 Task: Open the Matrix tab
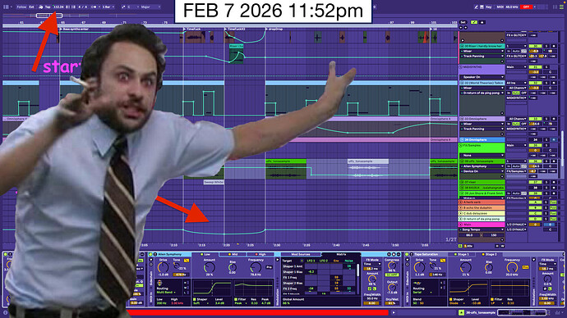pos(341,254)
